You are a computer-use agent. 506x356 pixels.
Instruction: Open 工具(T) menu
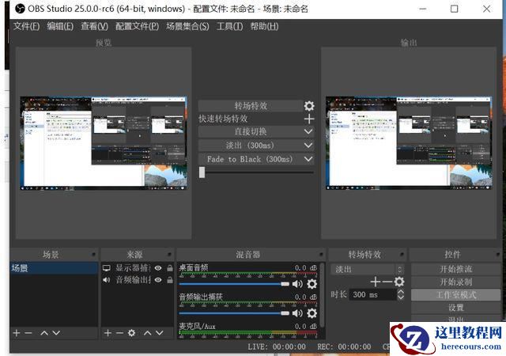point(230,26)
